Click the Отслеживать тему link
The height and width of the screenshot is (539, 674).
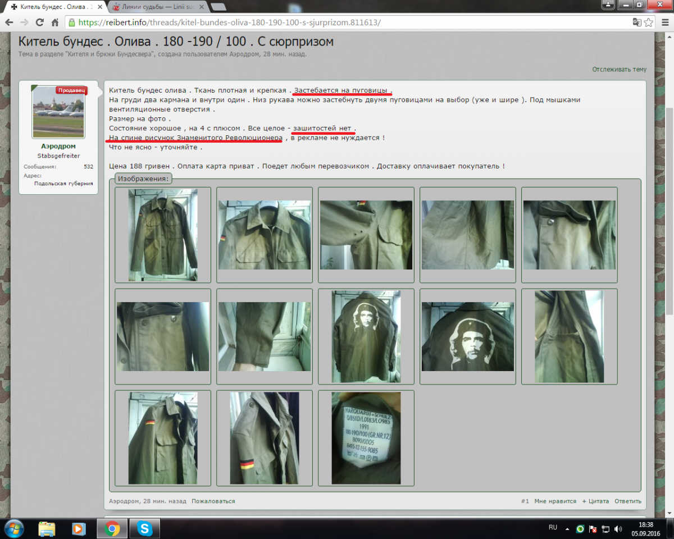point(619,70)
